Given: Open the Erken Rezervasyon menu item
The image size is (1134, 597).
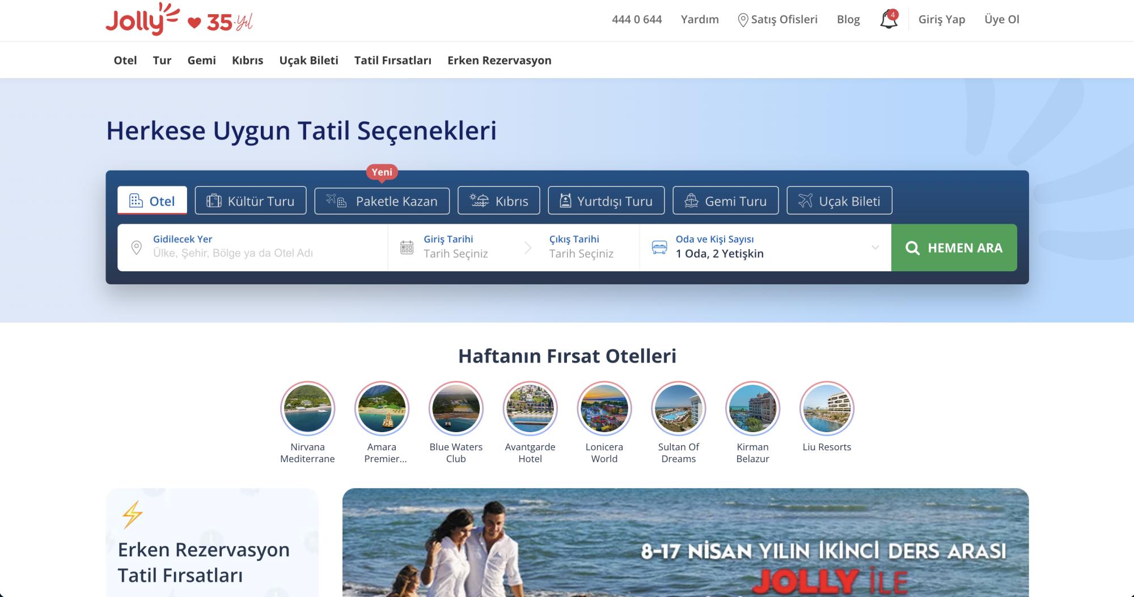Looking at the screenshot, I should click(500, 60).
